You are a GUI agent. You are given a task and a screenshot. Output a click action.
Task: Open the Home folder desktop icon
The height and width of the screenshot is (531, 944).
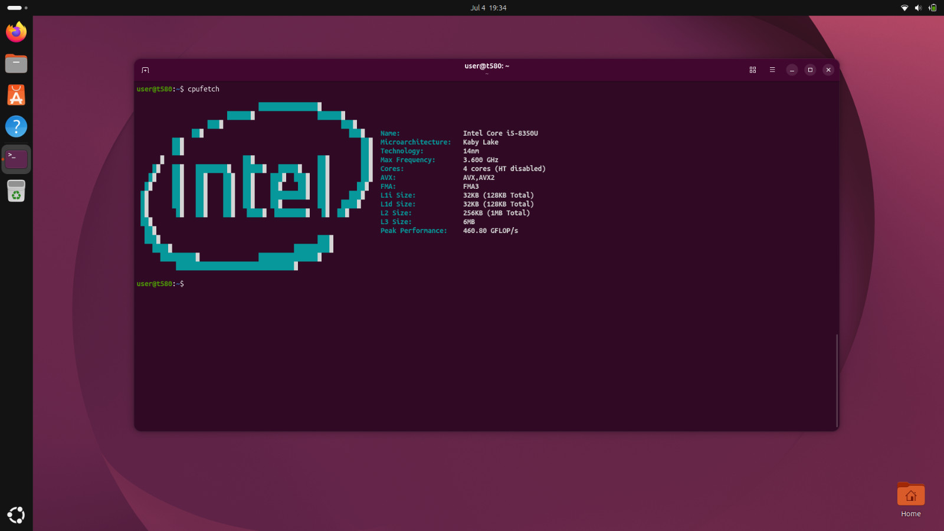click(x=911, y=500)
